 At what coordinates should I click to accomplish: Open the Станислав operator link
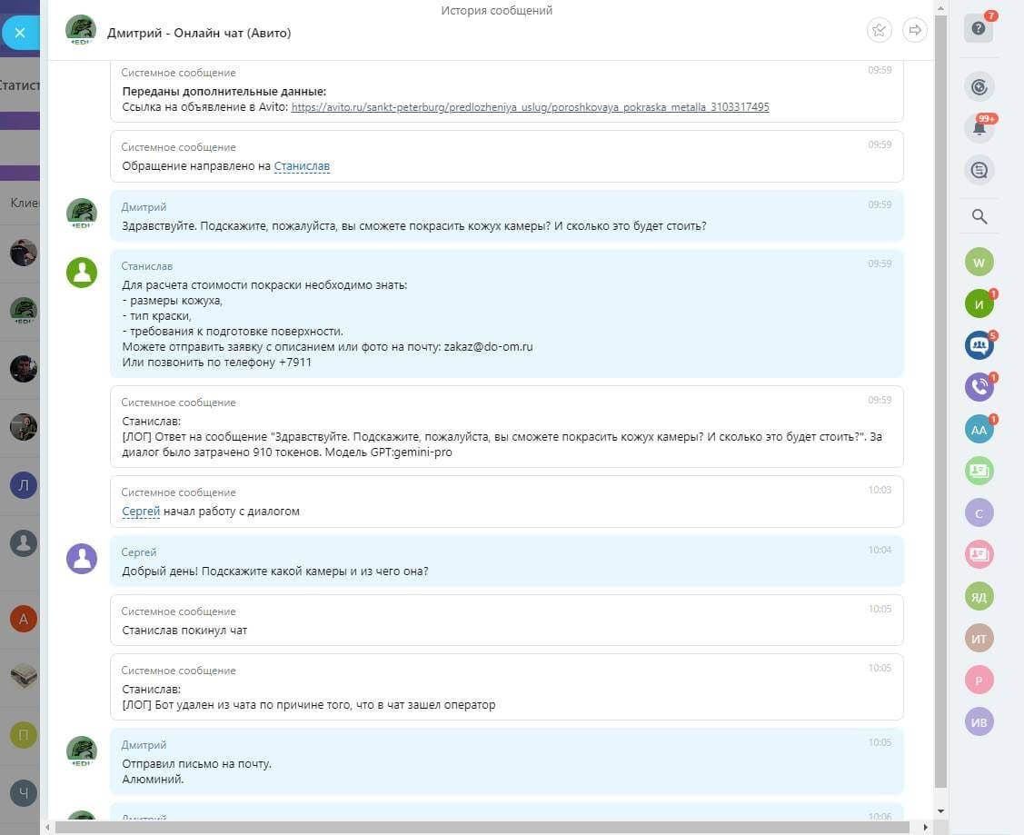302,166
